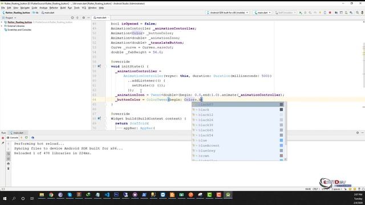Open the emulator selection dropdown

[285, 13]
